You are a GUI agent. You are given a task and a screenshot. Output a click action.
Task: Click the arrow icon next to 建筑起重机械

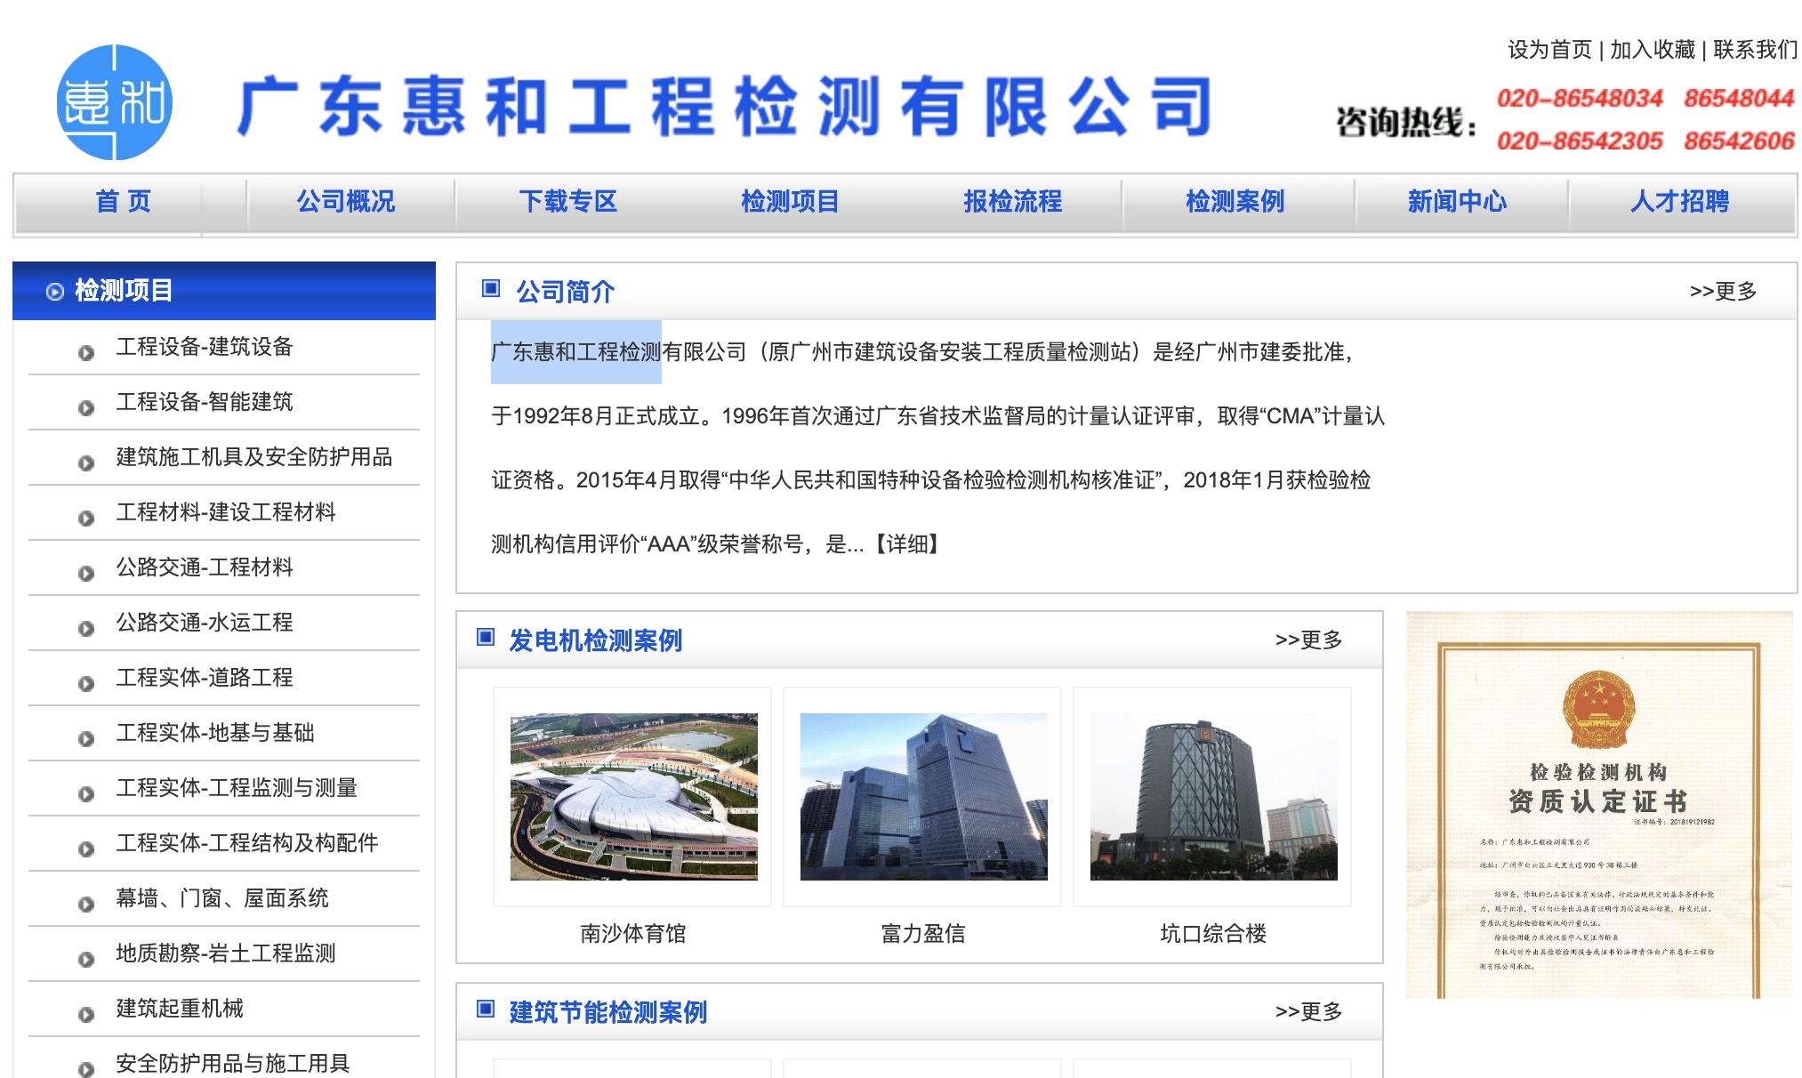[x=85, y=1012]
